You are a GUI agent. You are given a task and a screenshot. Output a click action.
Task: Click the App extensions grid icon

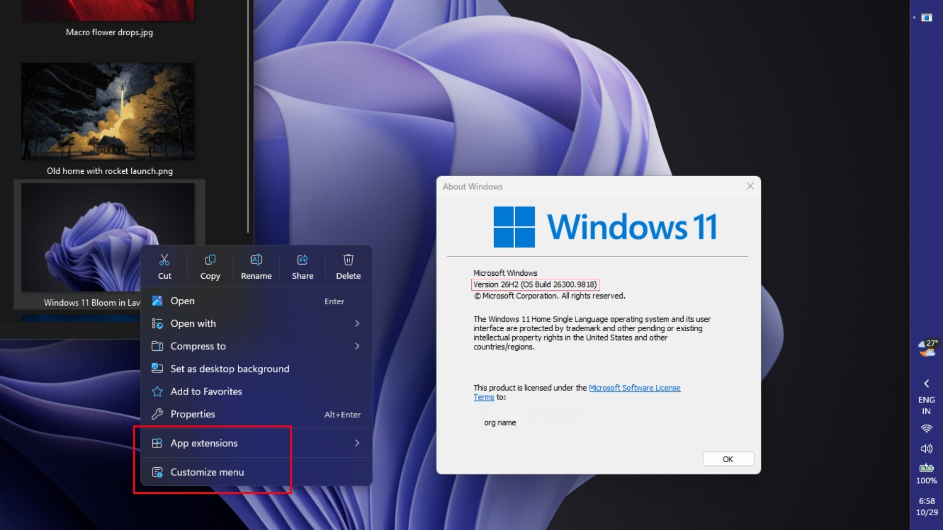click(x=157, y=443)
